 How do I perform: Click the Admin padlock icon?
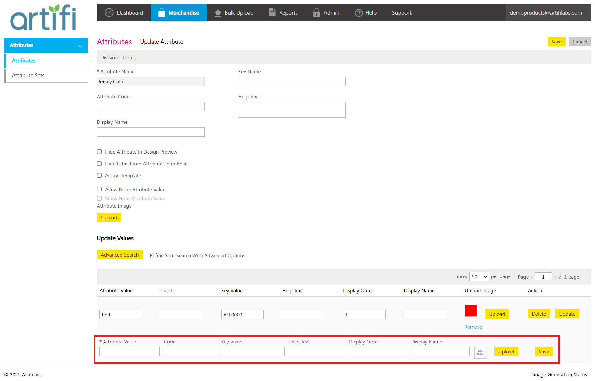click(x=316, y=13)
